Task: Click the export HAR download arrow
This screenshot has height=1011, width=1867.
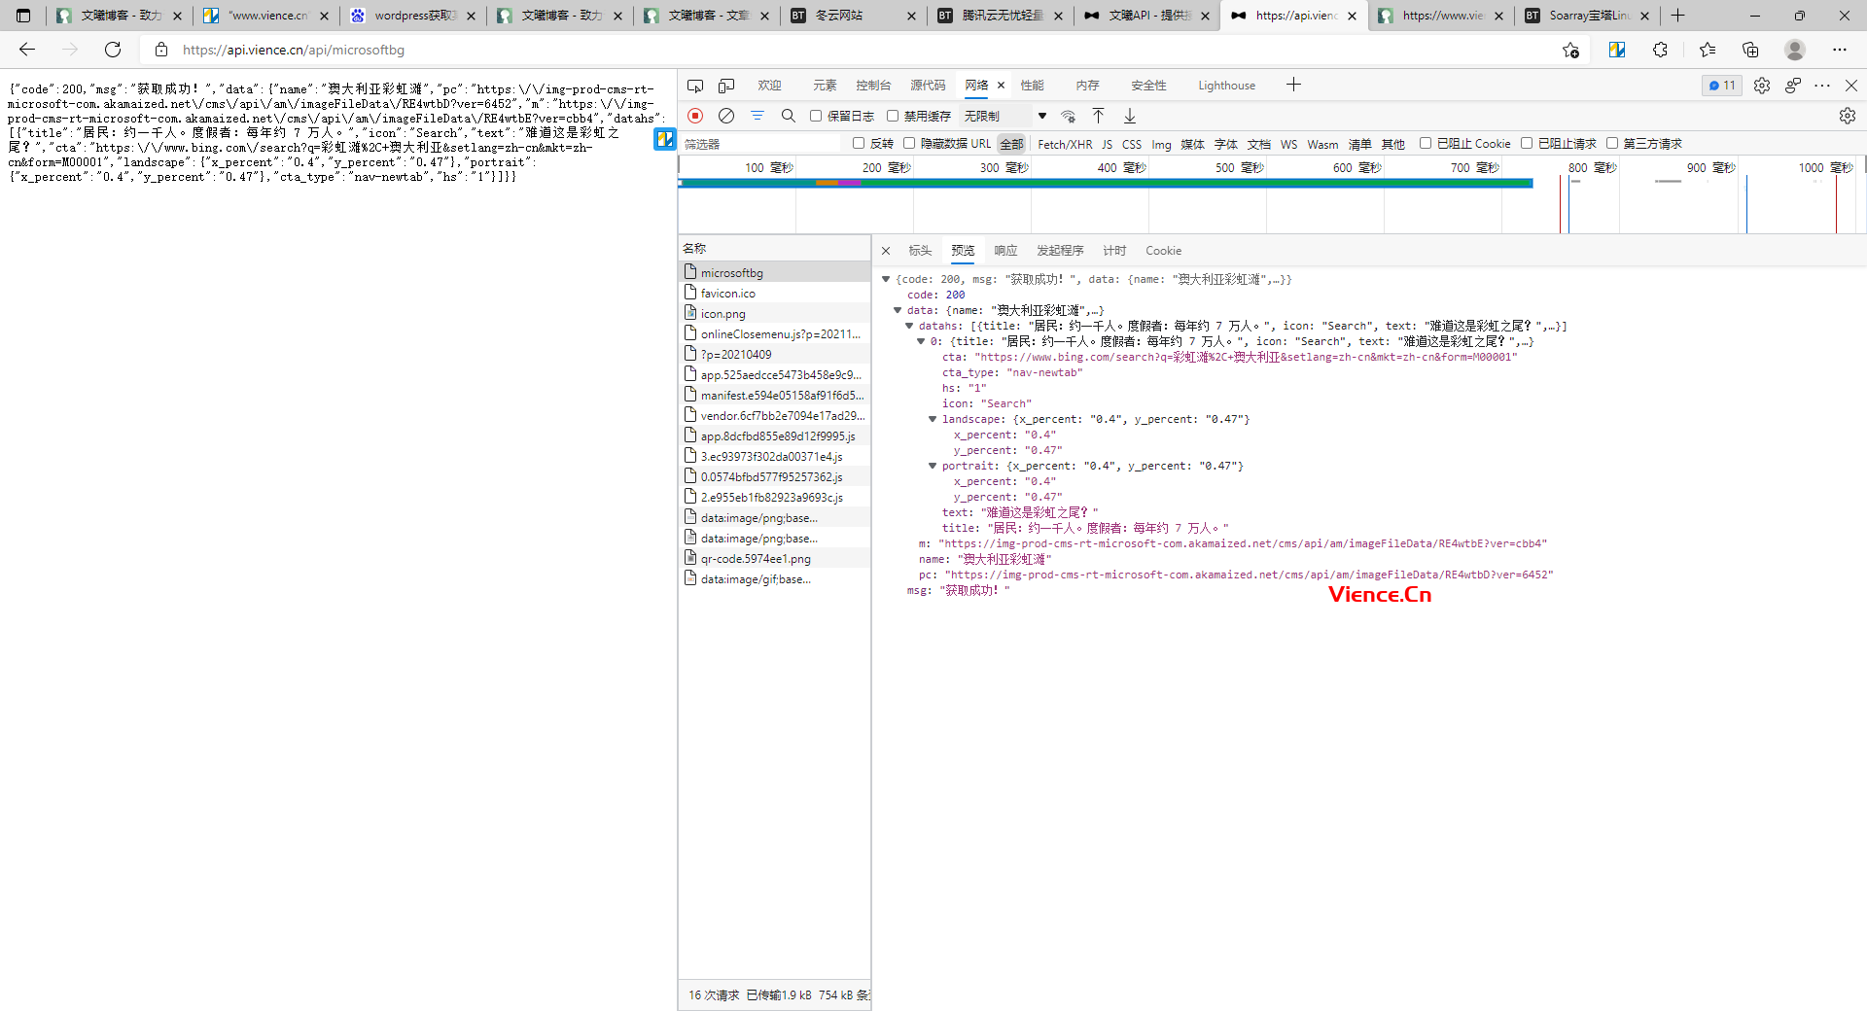Action: 1130,116
